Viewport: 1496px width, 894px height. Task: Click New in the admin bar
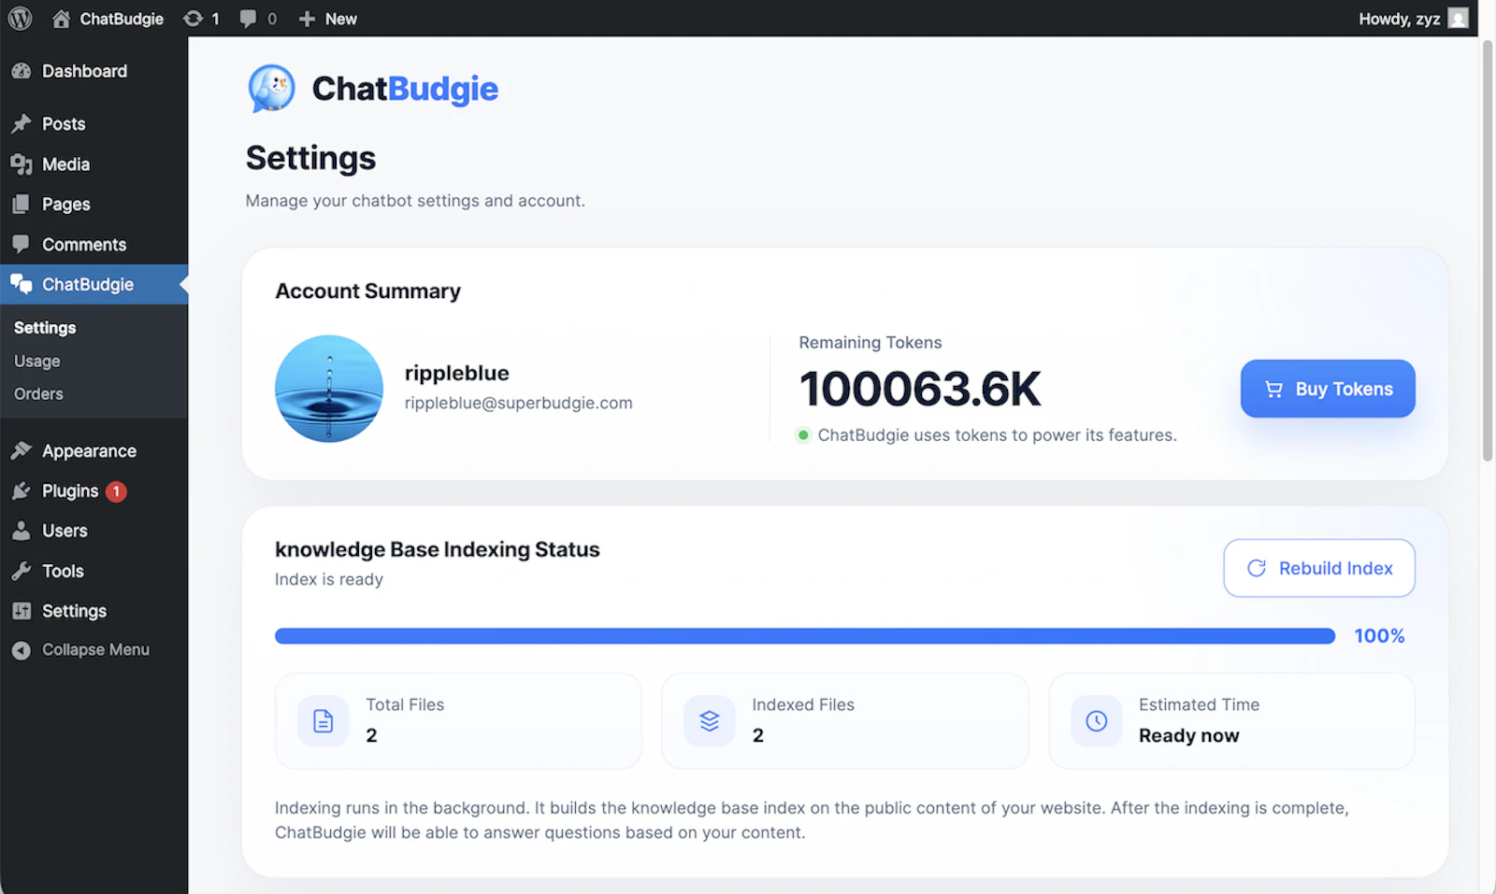[x=341, y=19]
